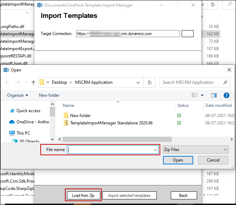Sort by the Status column header
Viewport: 236px width, 205px height.
point(183,105)
